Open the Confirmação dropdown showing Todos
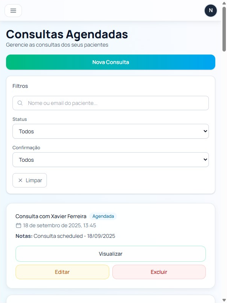The height and width of the screenshot is (303, 227). 110,159
